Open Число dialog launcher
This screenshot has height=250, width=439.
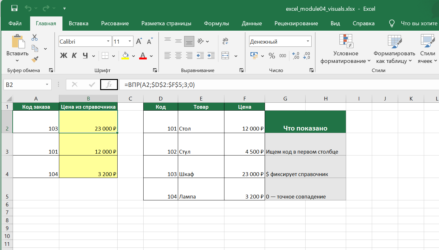pos(312,70)
